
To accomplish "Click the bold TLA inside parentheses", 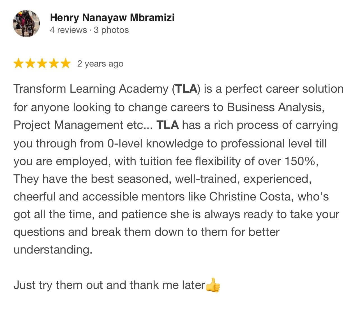I will pyautogui.click(x=186, y=89).
